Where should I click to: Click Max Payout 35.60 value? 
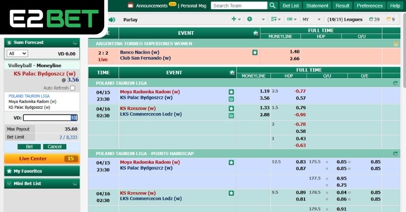tap(71, 129)
